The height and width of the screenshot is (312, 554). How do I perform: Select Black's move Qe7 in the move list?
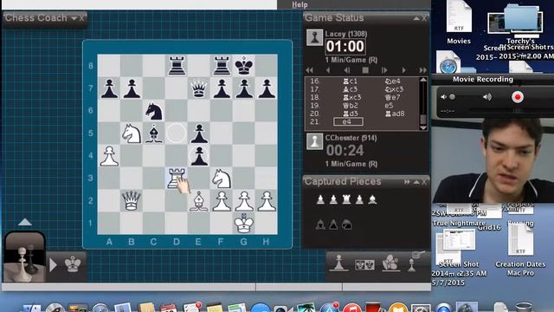[x=393, y=98]
